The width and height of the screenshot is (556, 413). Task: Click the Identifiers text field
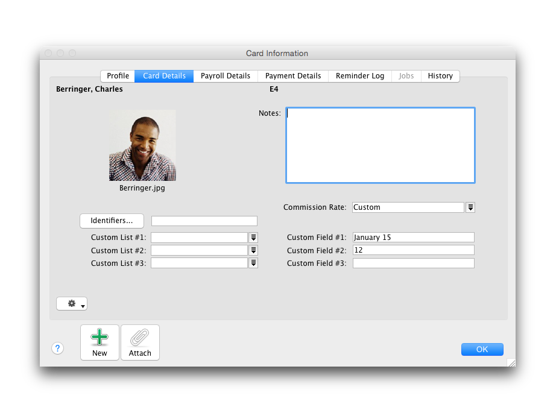[204, 221]
